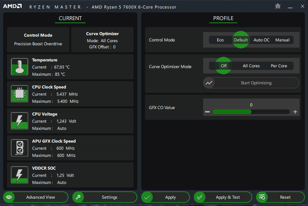Click the maximum clock 5.400 MHz value
308x206 pixels.
(68, 101)
